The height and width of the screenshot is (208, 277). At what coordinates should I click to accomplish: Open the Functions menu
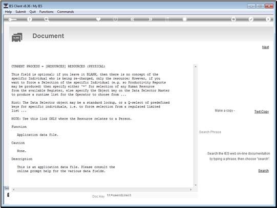click(46, 12)
